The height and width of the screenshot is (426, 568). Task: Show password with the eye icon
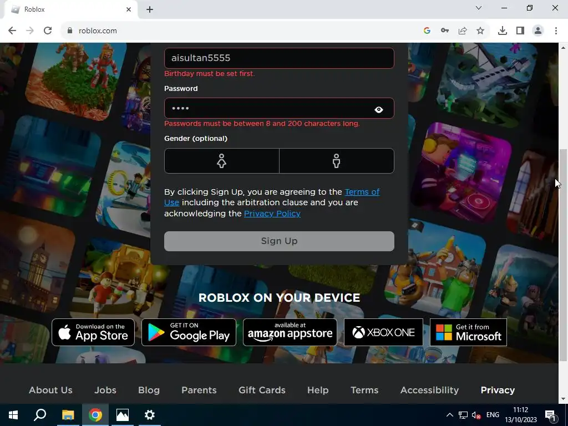378,109
